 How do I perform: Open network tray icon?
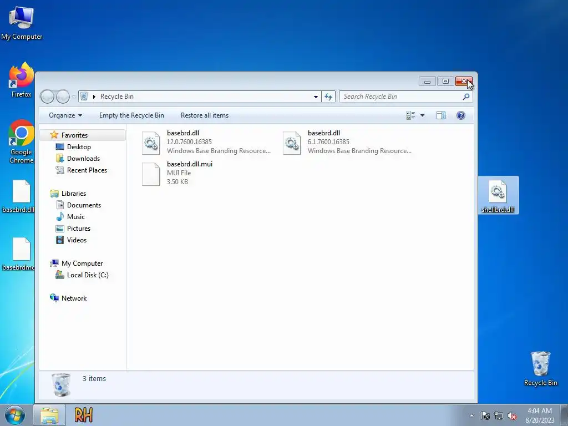pos(499,416)
